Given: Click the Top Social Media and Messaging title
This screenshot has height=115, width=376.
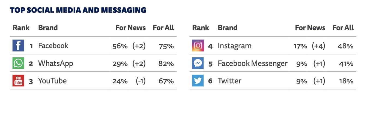Looking at the screenshot, I should (78, 10).
